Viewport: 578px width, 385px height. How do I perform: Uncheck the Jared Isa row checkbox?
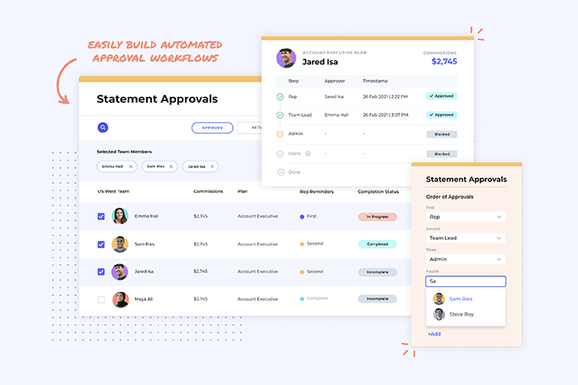point(101,271)
